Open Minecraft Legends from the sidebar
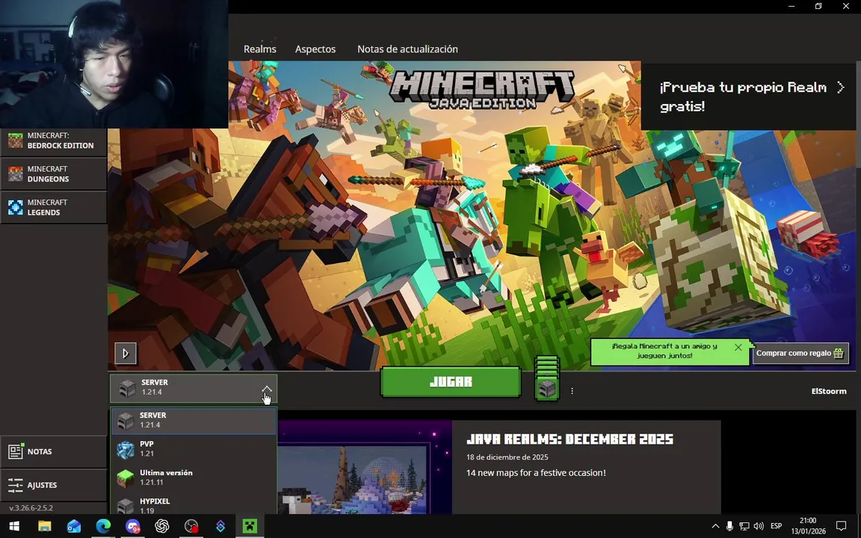861x538 pixels. point(53,208)
